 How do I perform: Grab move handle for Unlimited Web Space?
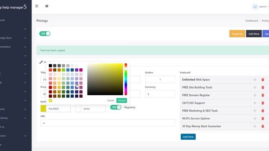point(255,80)
